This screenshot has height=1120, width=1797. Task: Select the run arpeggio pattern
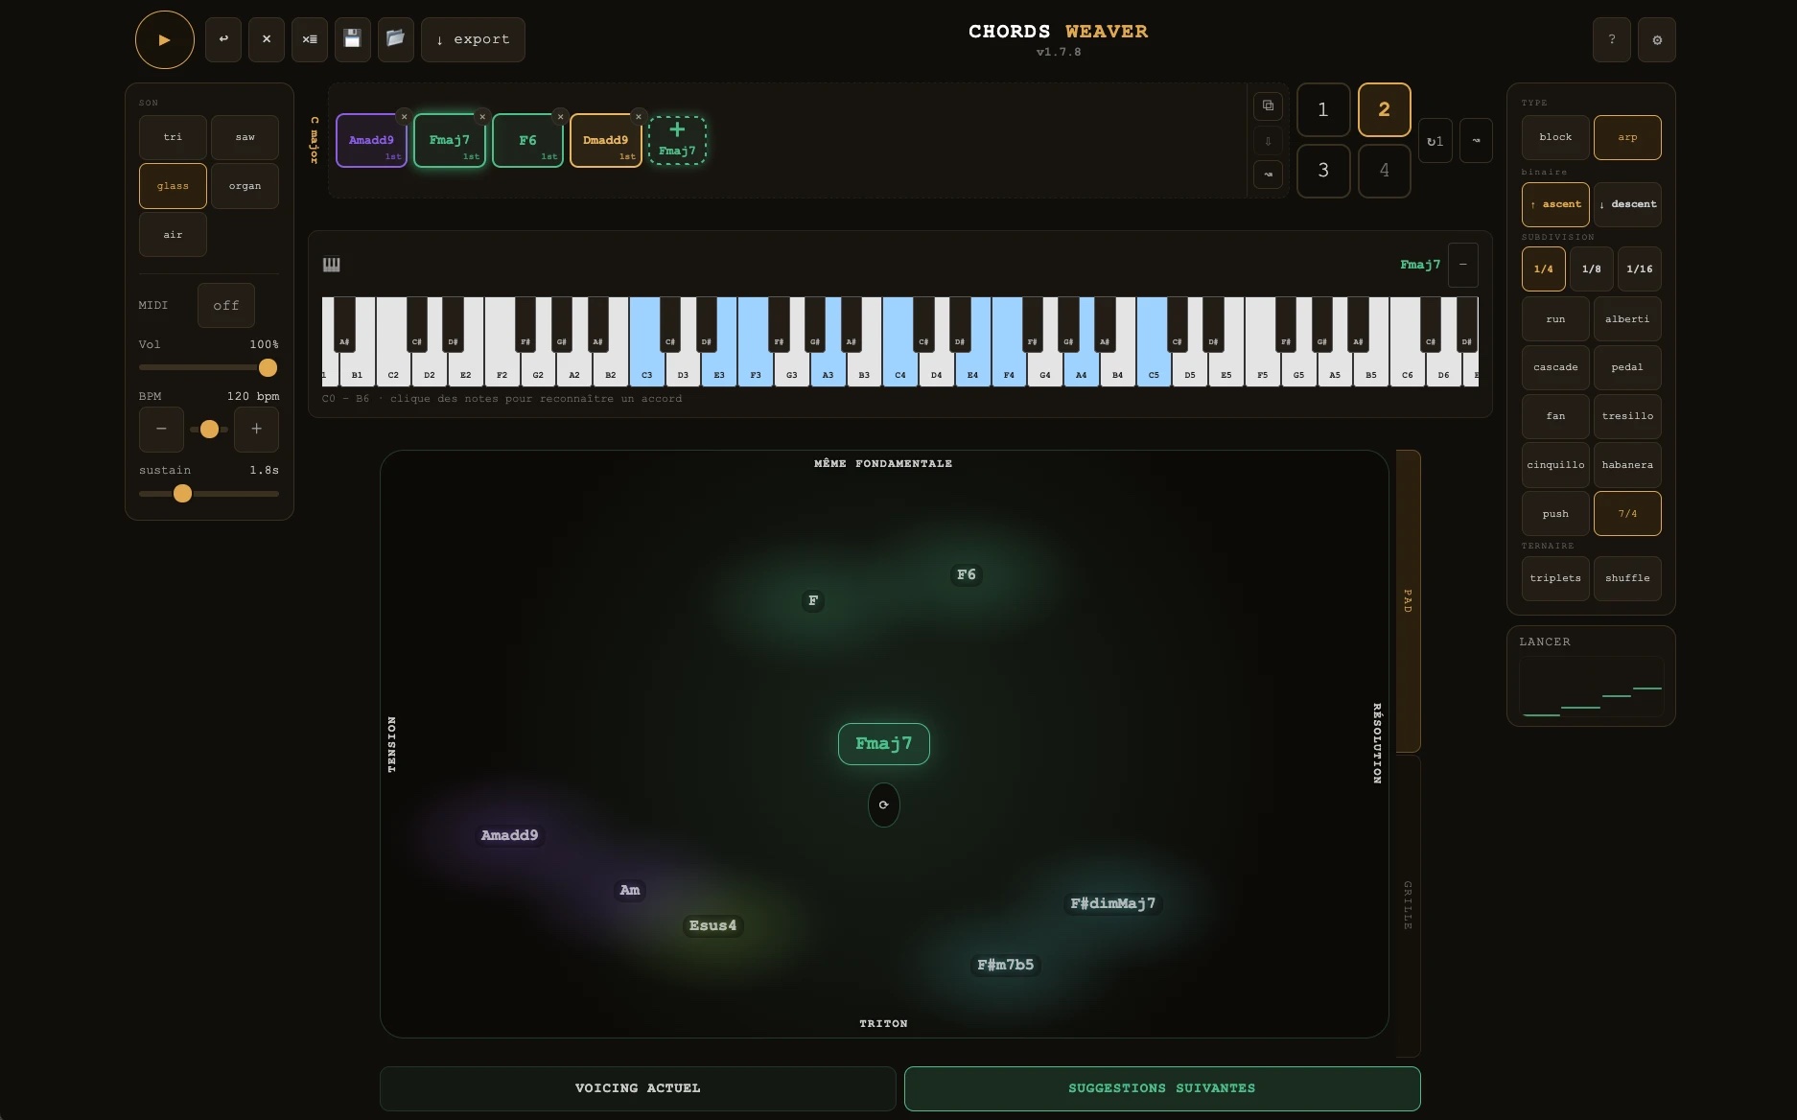pos(1555,319)
